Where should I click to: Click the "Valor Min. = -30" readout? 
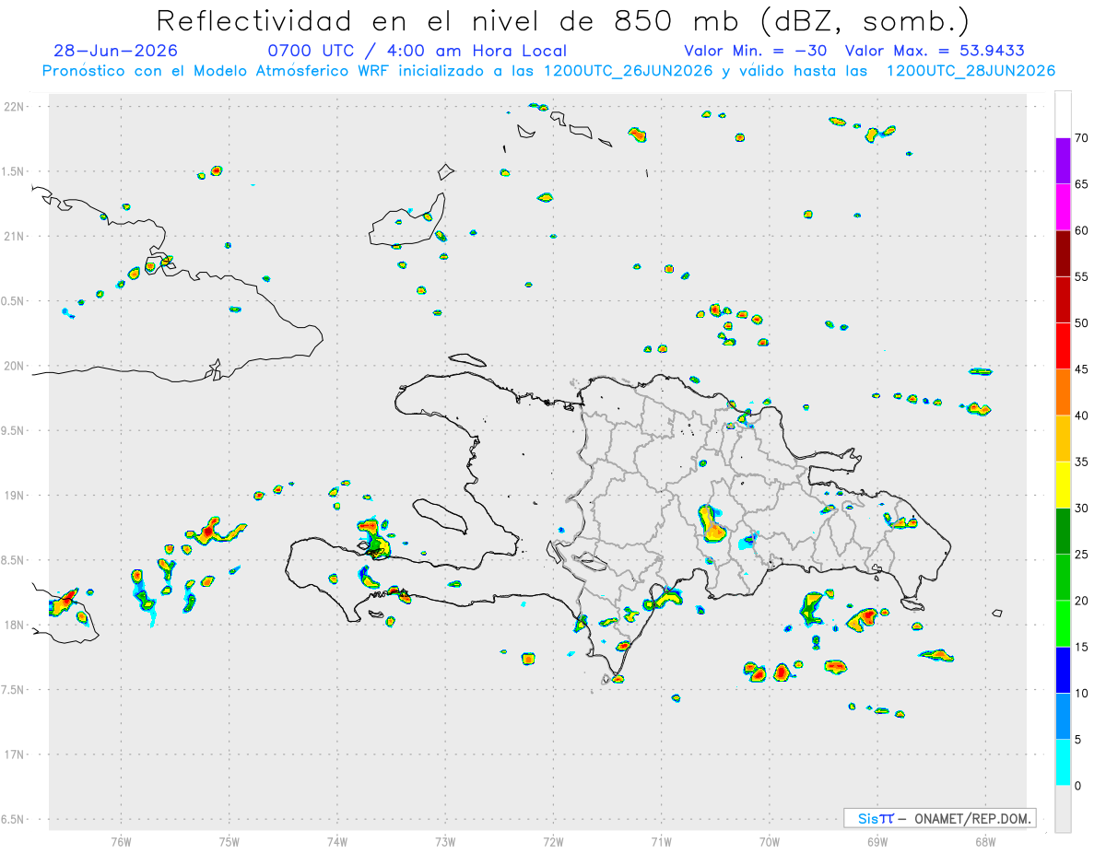coord(758,51)
